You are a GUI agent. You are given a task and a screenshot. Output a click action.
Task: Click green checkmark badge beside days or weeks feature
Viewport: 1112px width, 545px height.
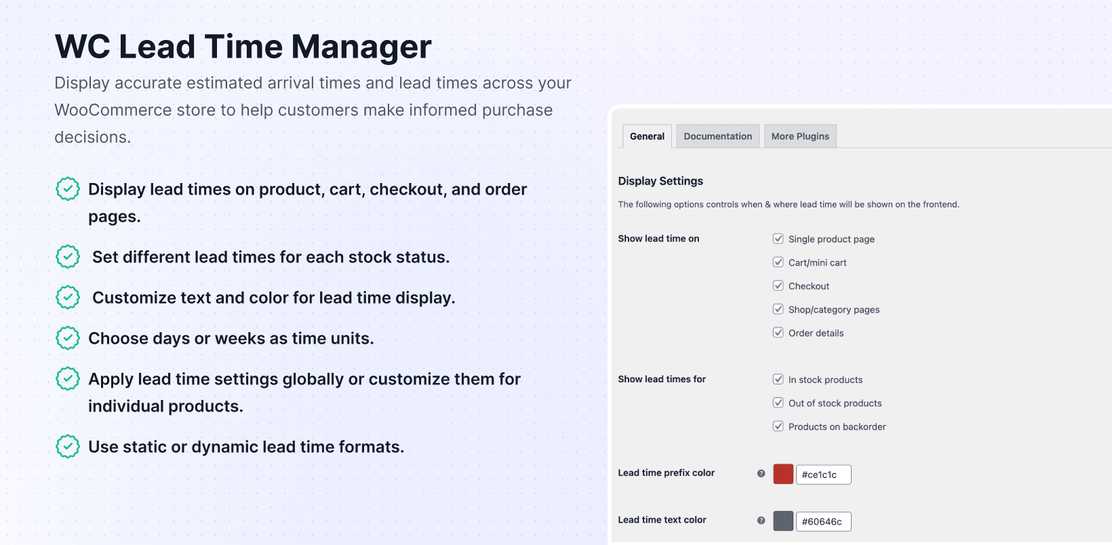click(x=68, y=338)
